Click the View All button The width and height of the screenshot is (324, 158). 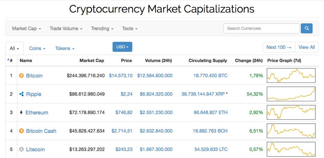[307, 47]
